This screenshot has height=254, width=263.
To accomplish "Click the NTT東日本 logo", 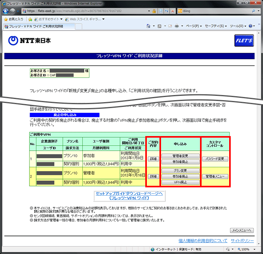I will click(x=30, y=41).
